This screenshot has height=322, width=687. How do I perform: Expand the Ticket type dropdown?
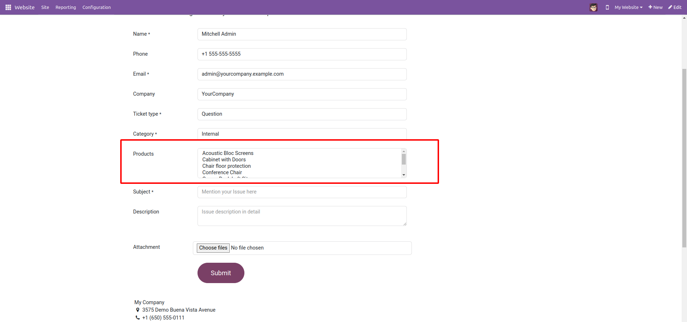tap(302, 114)
